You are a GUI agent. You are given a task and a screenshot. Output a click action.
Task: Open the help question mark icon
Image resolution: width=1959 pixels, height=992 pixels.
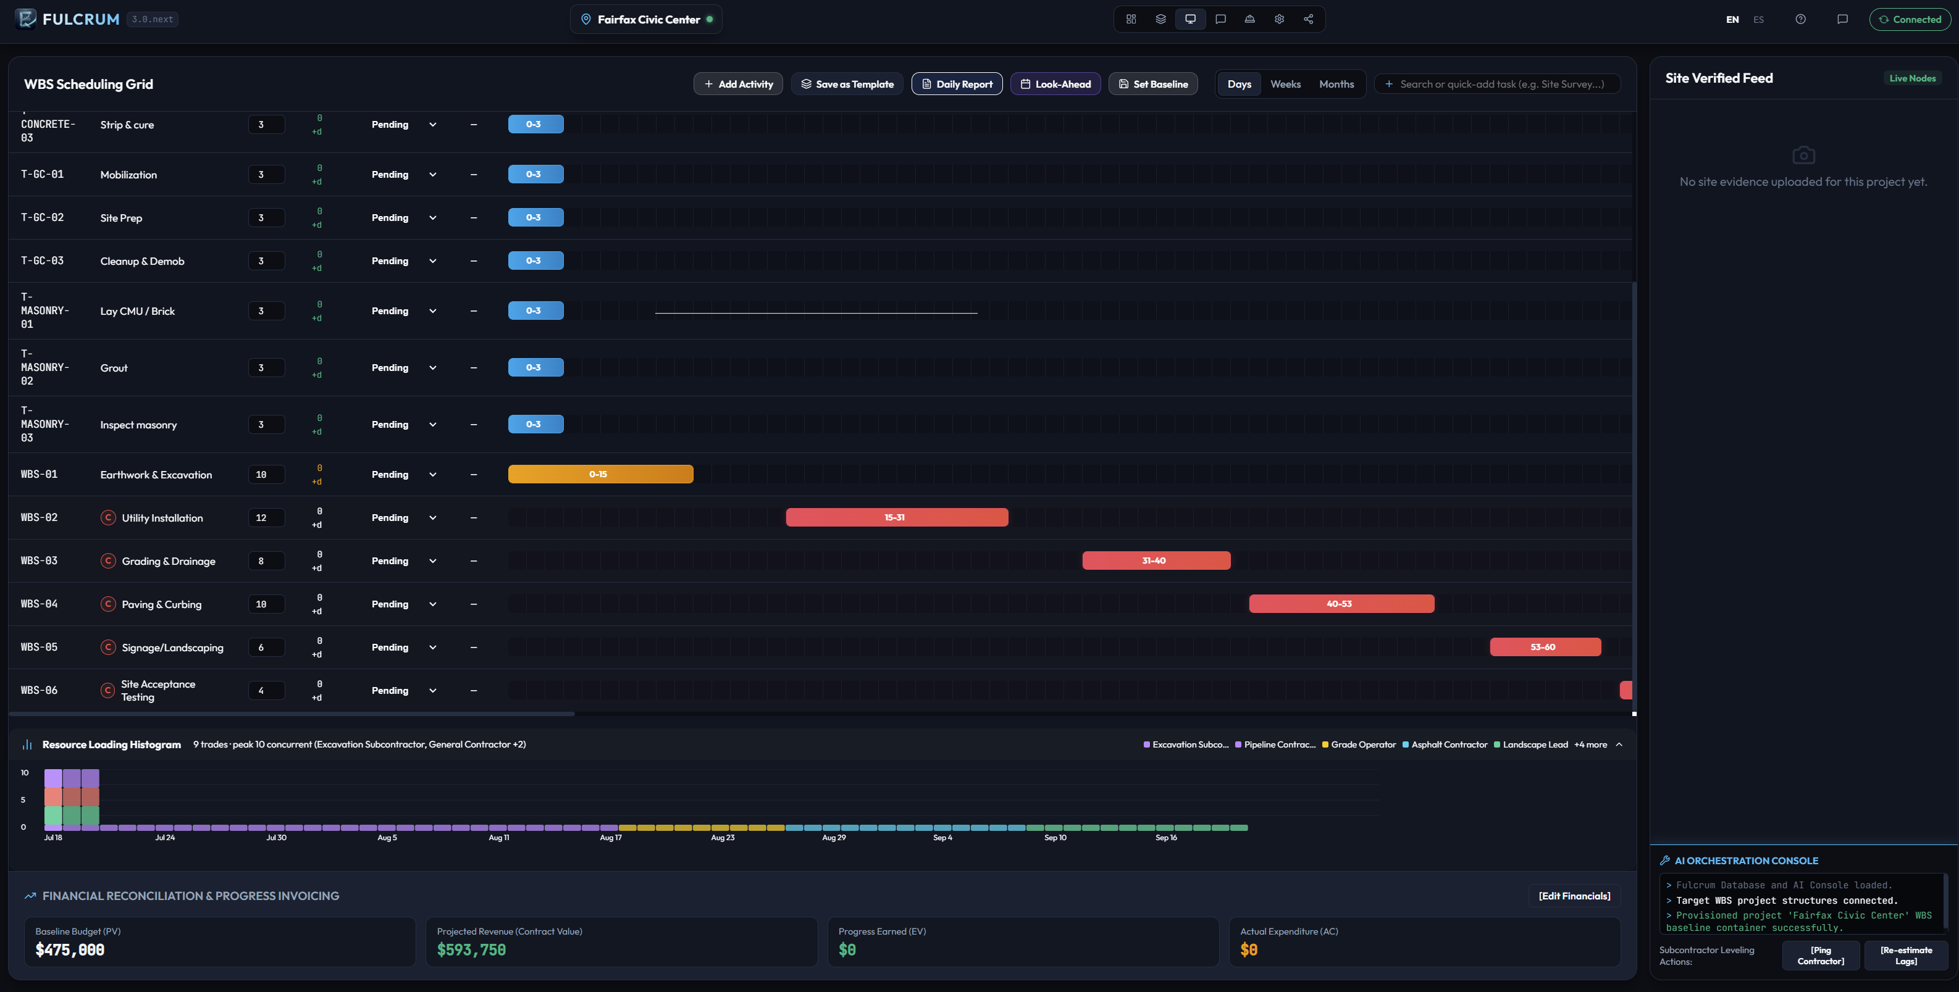point(1800,19)
